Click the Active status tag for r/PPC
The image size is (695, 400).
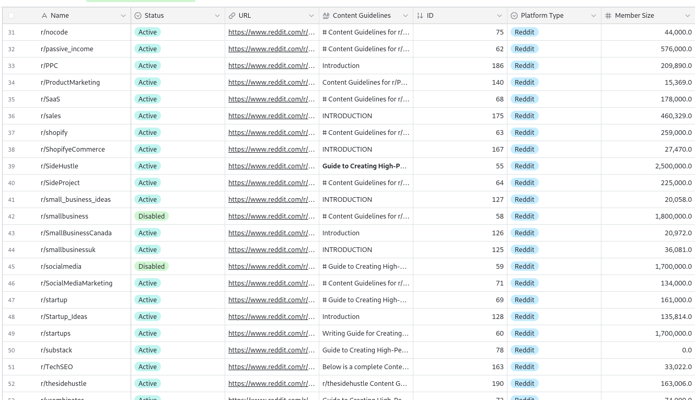click(148, 66)
